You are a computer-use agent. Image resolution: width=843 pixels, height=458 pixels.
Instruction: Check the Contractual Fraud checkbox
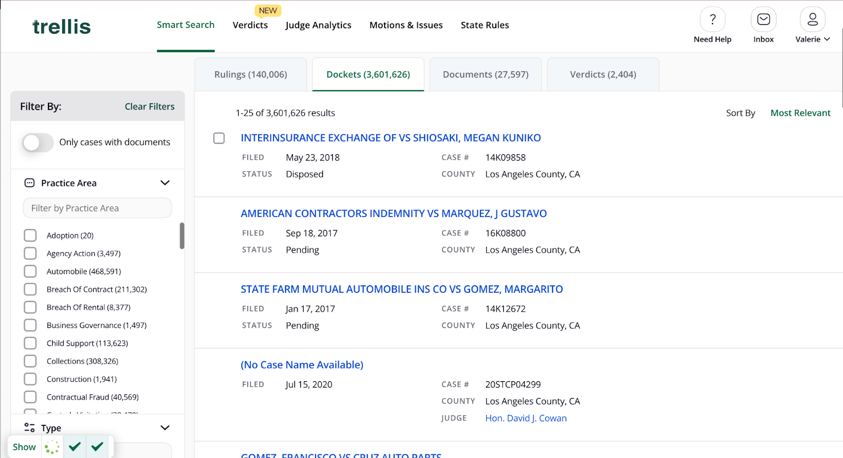point(30,397)
